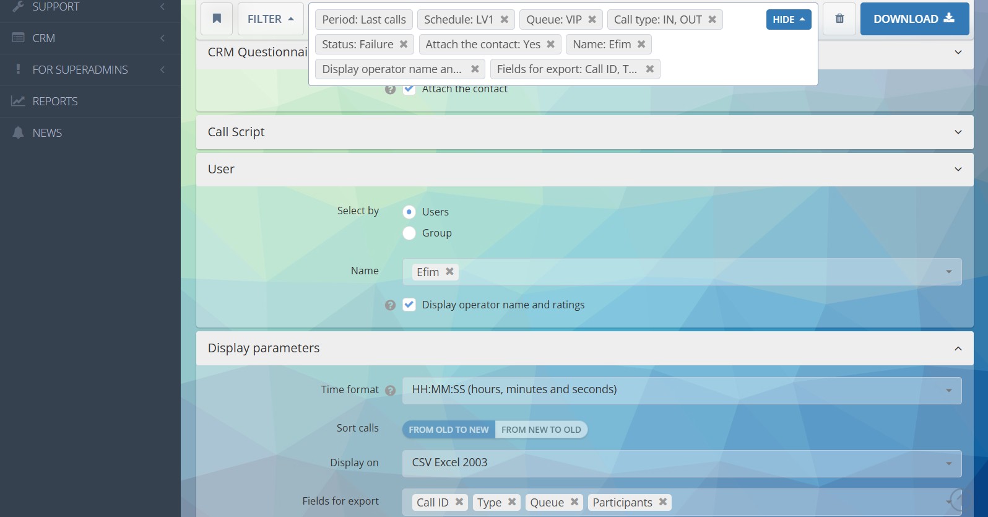Remove the Status: Failure filter tag
The image size is (988, 517).
tap(404, 44)
